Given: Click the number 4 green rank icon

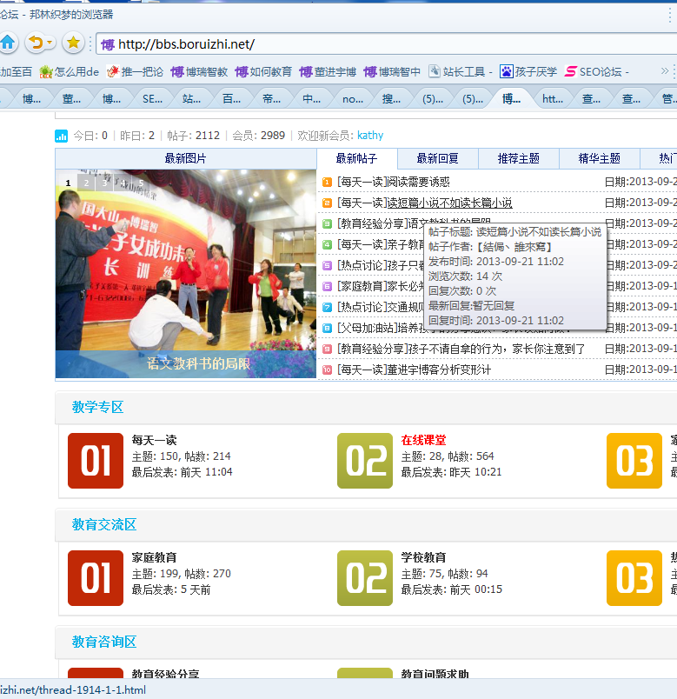Looking at the screenshot, I should [x=327, y=245].
